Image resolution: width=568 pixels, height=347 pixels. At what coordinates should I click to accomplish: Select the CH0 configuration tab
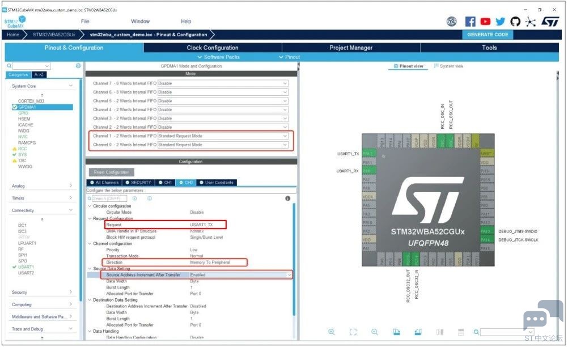point(186,183)
